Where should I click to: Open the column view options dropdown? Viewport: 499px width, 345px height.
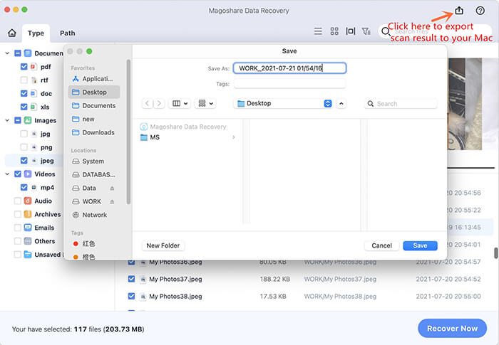coord(180,103)
